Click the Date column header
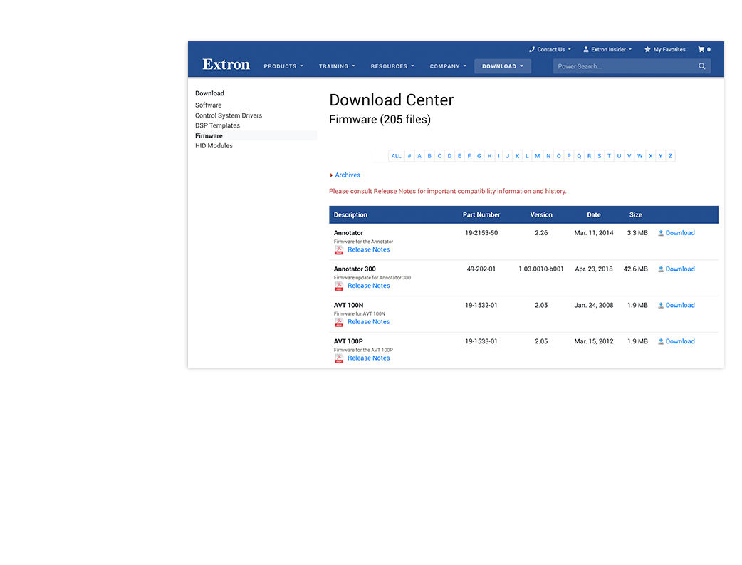 594,215
